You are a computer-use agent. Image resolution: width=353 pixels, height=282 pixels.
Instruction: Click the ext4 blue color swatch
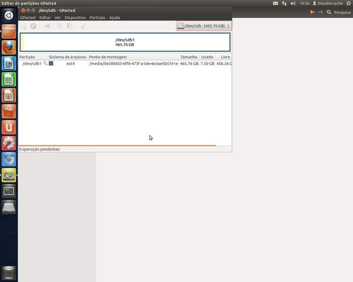pyautogui.click(x=51, y=63)
